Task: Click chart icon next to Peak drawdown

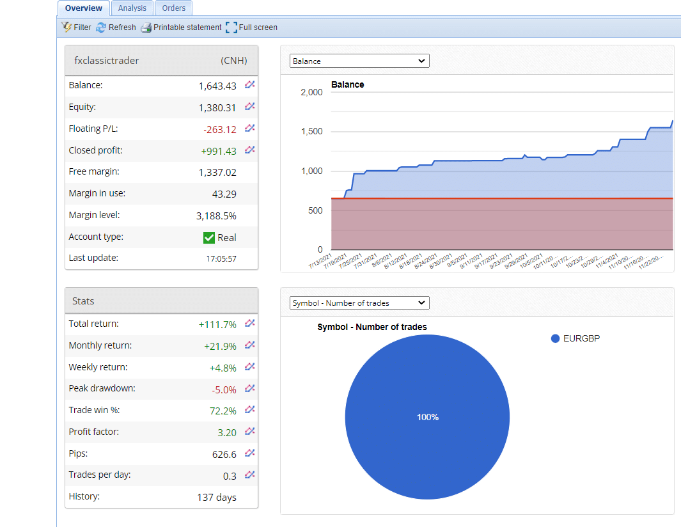Action: [x=250, y=389]
